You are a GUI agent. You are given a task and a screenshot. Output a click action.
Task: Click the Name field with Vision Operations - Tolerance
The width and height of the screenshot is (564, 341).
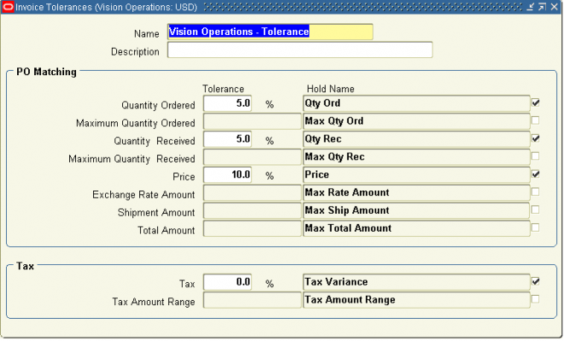point(270,32)
